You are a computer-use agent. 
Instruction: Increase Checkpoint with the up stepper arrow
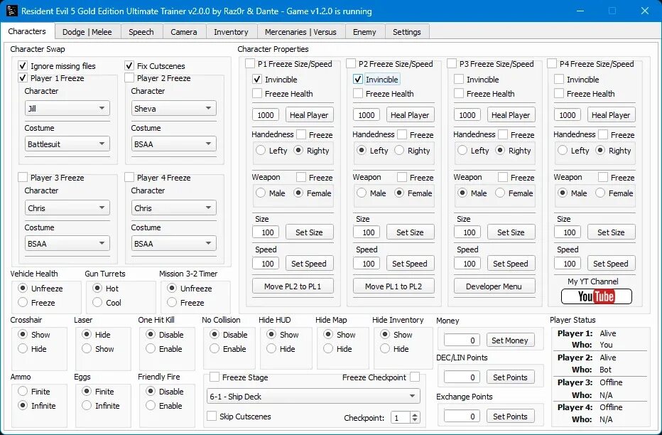415,414
